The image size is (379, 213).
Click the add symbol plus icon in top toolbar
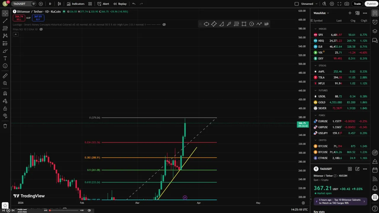[x=41, y=4]
